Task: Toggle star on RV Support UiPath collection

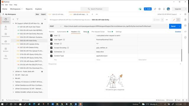Action: click(x=42, y=24)
